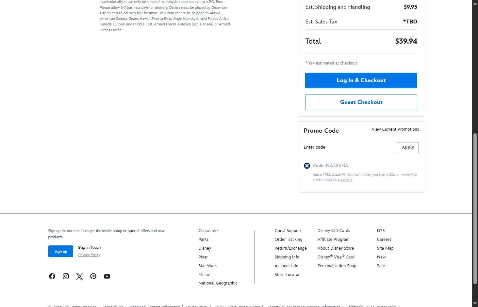Viewport: 478px width, 307px height.
Task: Click Log In & Checkout button
Action: pos(361,80)
